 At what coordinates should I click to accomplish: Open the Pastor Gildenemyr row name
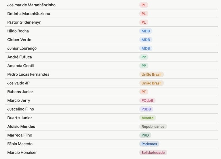[24, 22]
